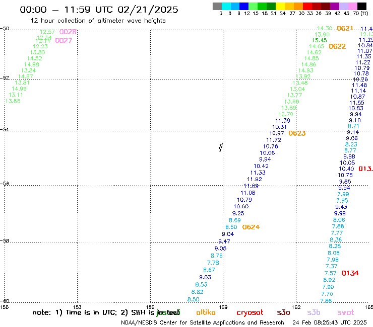Click the title date 02/21/2025
Screen dimensions: 373x327
[148, 10]
